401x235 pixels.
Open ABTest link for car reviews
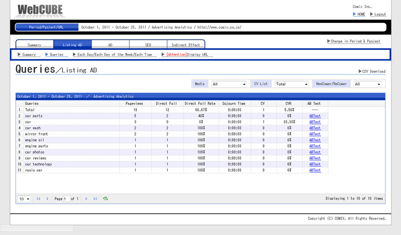[315, 158]
